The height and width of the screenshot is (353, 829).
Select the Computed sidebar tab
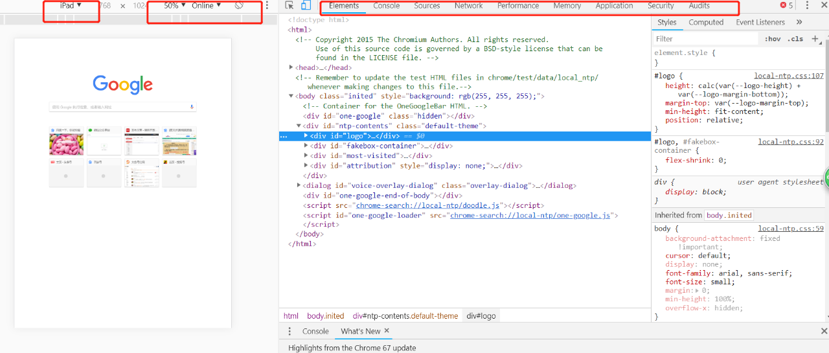click(706, 22)
